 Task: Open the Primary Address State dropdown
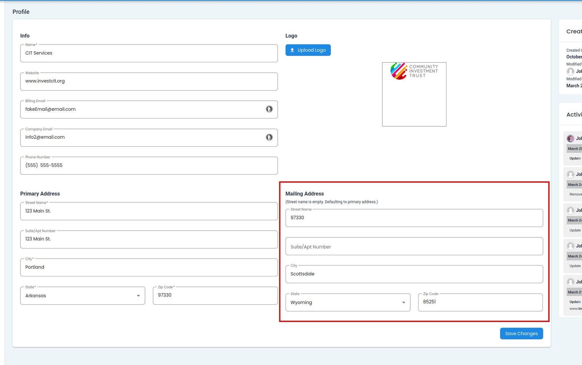(82, 296)
